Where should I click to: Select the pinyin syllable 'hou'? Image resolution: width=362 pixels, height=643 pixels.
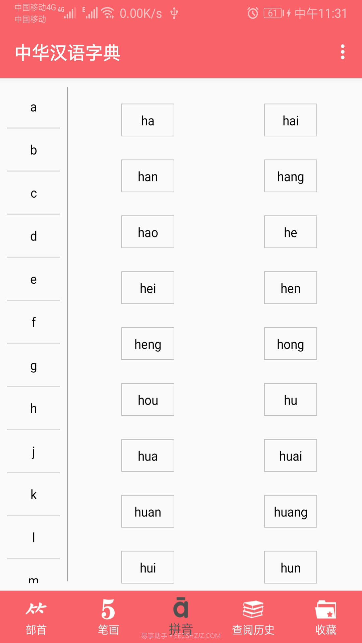click(x=147, y=400)
